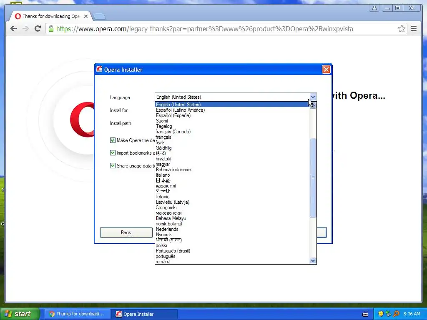Open the Chrome hamburger menu
The image size is (427, 320).
(x=414, y=29)
